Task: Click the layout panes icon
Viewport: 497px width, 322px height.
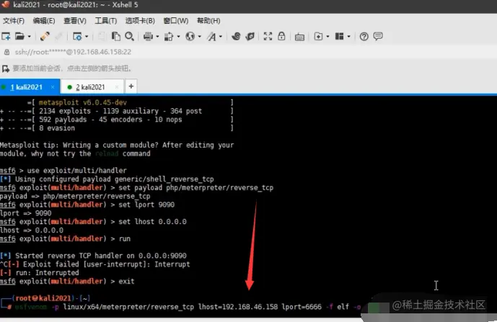Action: coord(339,37)
